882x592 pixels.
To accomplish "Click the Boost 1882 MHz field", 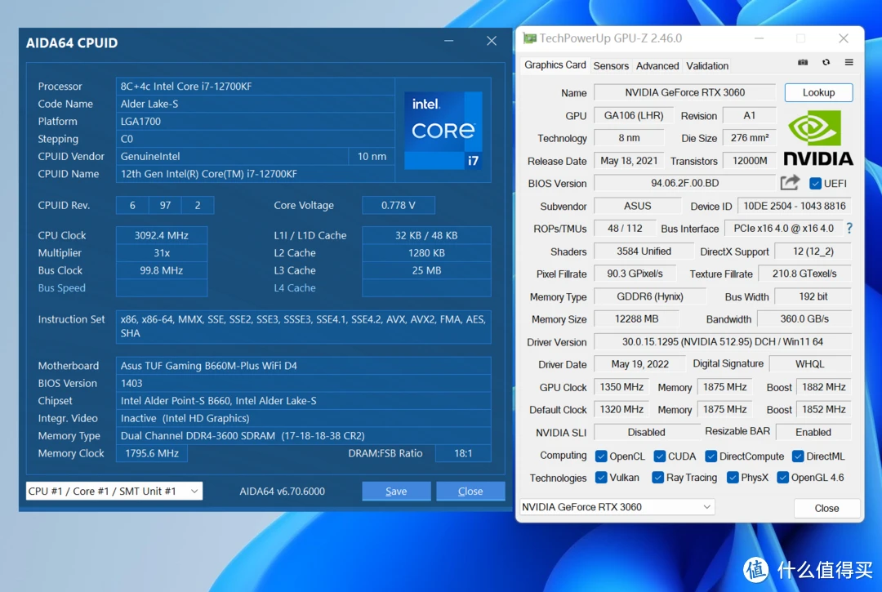I will tap(823, 387).
